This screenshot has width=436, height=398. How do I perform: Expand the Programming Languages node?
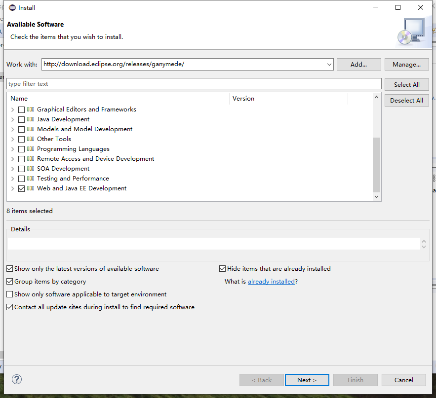12,149
